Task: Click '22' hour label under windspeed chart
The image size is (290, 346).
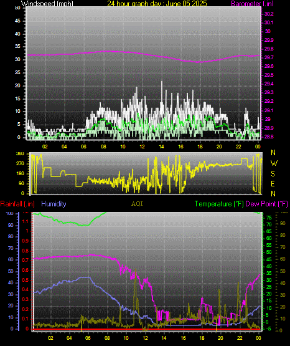Action: 238,147
